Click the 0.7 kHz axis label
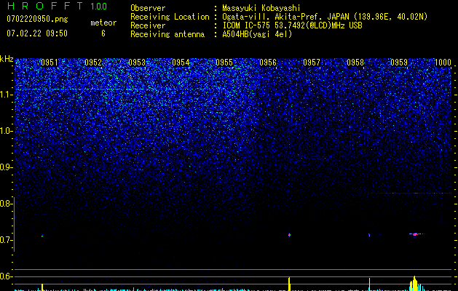The height and width of the screenshot is (291, 458). coord(6,240)
